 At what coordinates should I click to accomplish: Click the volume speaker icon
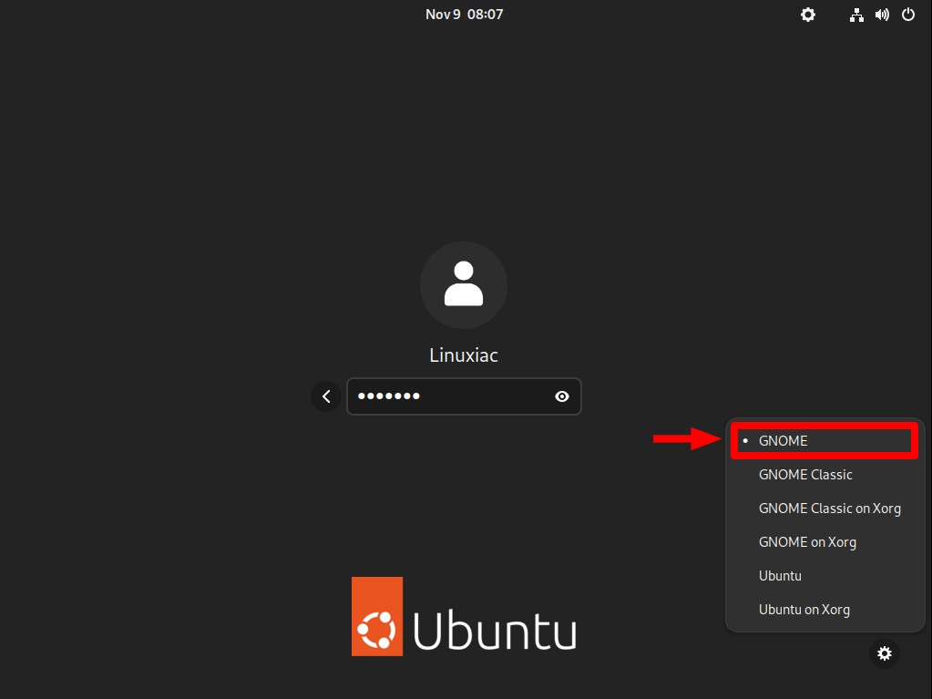[x=882, y=15]
